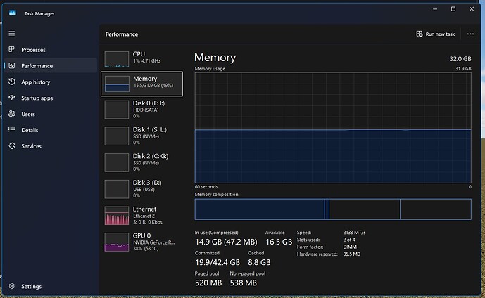Click the 8.8 GB cached value

coord(259,262)
